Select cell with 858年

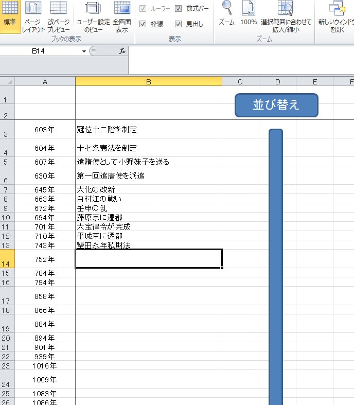(x=45, y=296)
